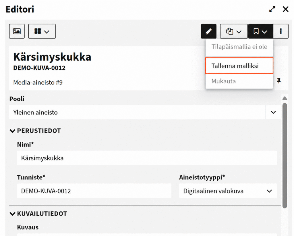Toggle the pencil edit mode button
This screenshot has width=294, height=236.
(209, 31)
